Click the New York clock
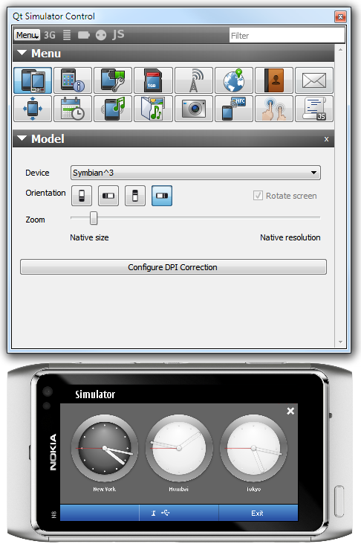The height and width of the screenshot is (547, 361). (105, 448)
